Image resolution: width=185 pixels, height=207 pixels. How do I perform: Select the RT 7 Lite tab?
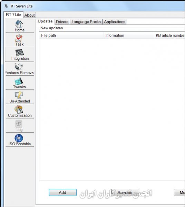click(13, 14)
